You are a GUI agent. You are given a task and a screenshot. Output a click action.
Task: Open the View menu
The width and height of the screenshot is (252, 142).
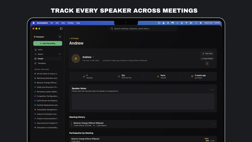(63, 23)
